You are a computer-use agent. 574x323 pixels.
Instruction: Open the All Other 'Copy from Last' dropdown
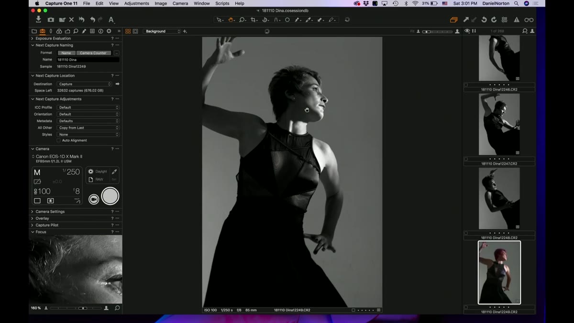click(88, 128)
